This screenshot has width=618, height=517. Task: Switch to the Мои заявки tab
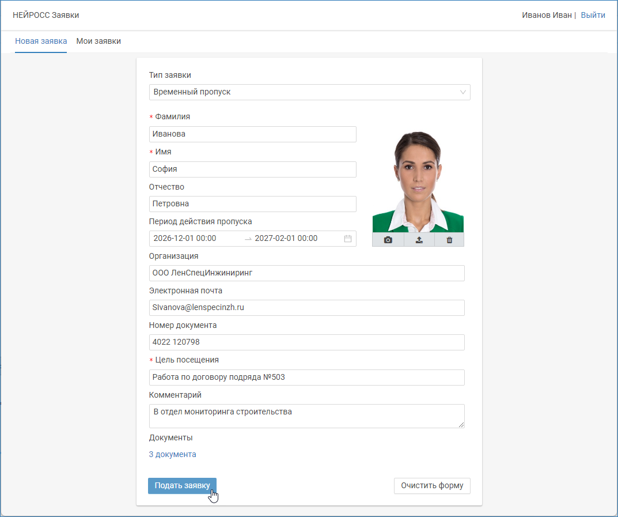98,41
